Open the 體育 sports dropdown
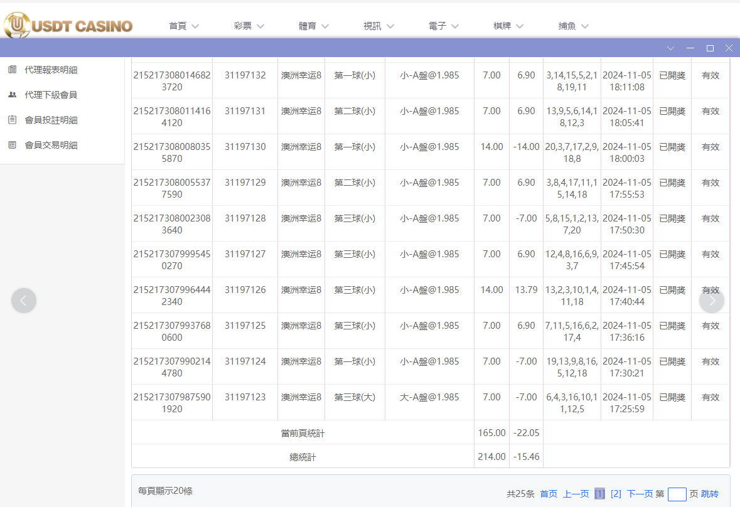Screen dimensions: 740x507 [x=314, y=26]
